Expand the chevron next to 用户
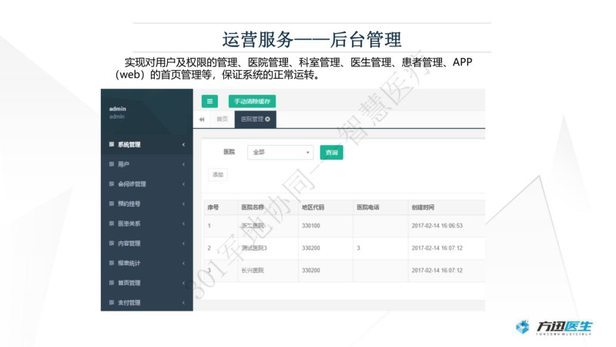 [183, 164]
